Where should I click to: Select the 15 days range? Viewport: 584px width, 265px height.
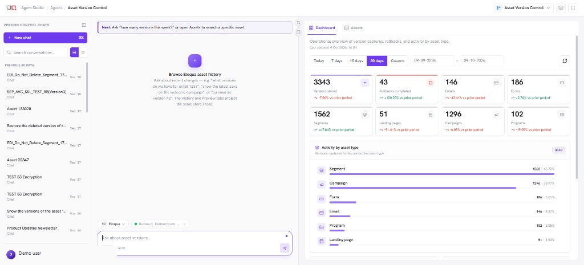(x=356, y=60)
